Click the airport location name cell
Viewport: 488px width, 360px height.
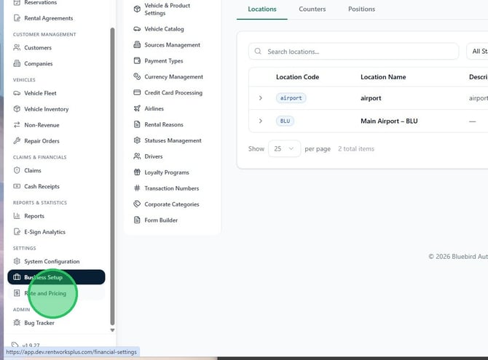371,98
